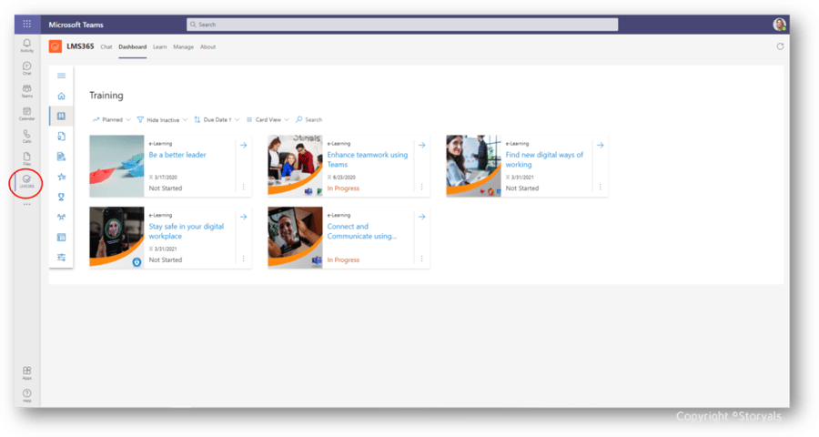Expand the Hide Inactive filter dropdown
819x437 pixels.
(x=162, y=119)
